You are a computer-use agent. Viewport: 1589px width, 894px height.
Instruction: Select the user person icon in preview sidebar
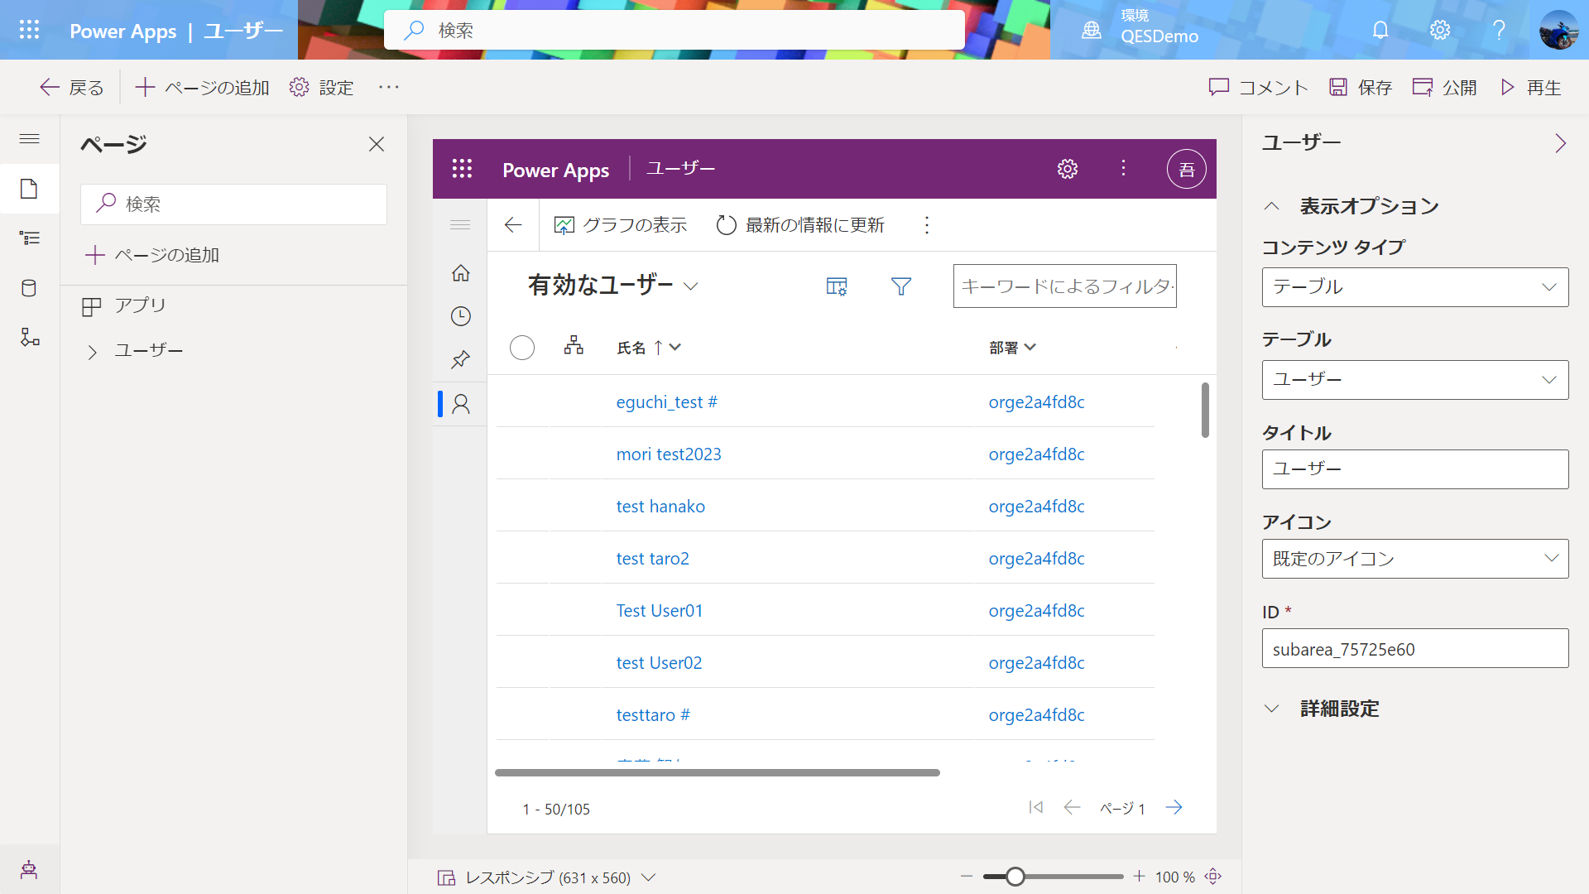click(x=461, y=404)
